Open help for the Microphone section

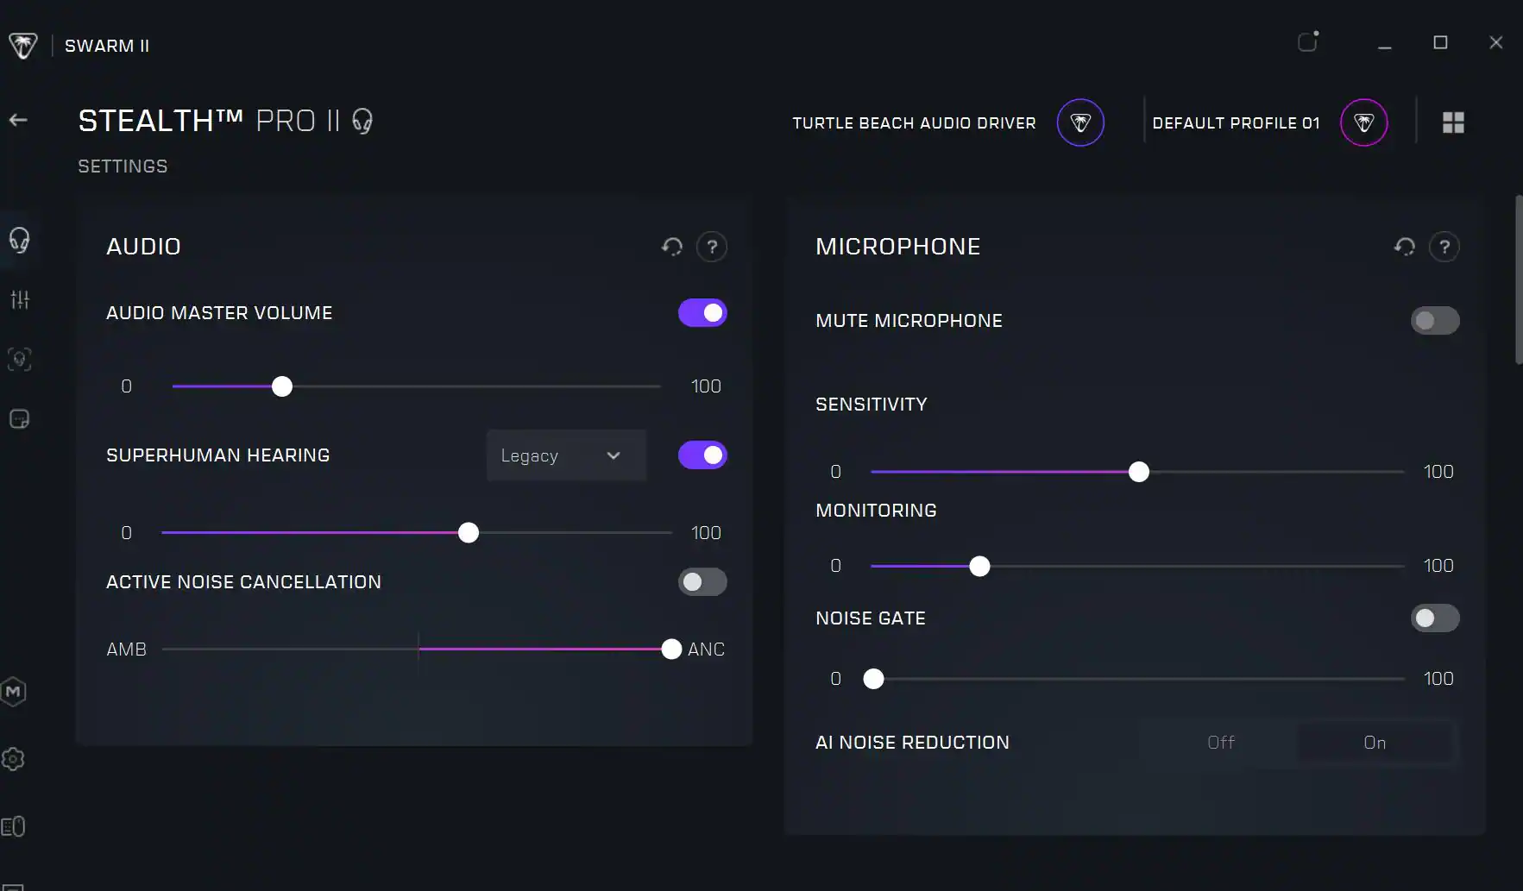click(1444, 248)
